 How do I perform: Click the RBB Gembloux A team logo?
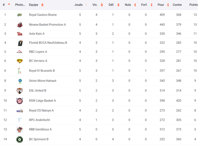coord(20,130)
